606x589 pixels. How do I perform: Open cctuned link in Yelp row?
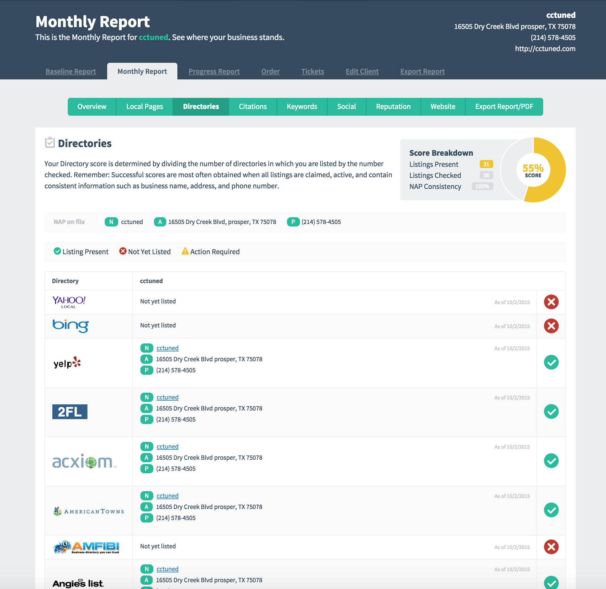point(167,348)
